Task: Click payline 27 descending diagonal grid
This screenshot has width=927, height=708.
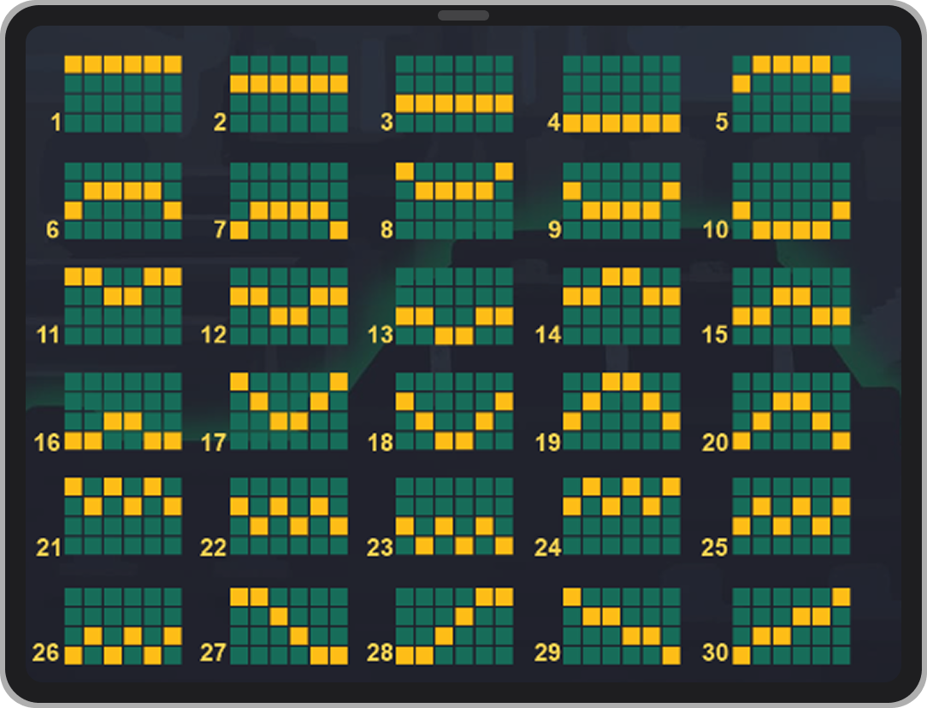Action: tap(289, 626)
